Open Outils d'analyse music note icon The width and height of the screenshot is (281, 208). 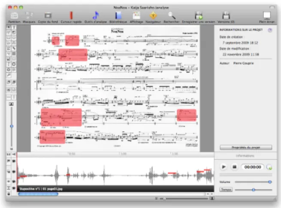pyautogui.click(x=96, y=15)
